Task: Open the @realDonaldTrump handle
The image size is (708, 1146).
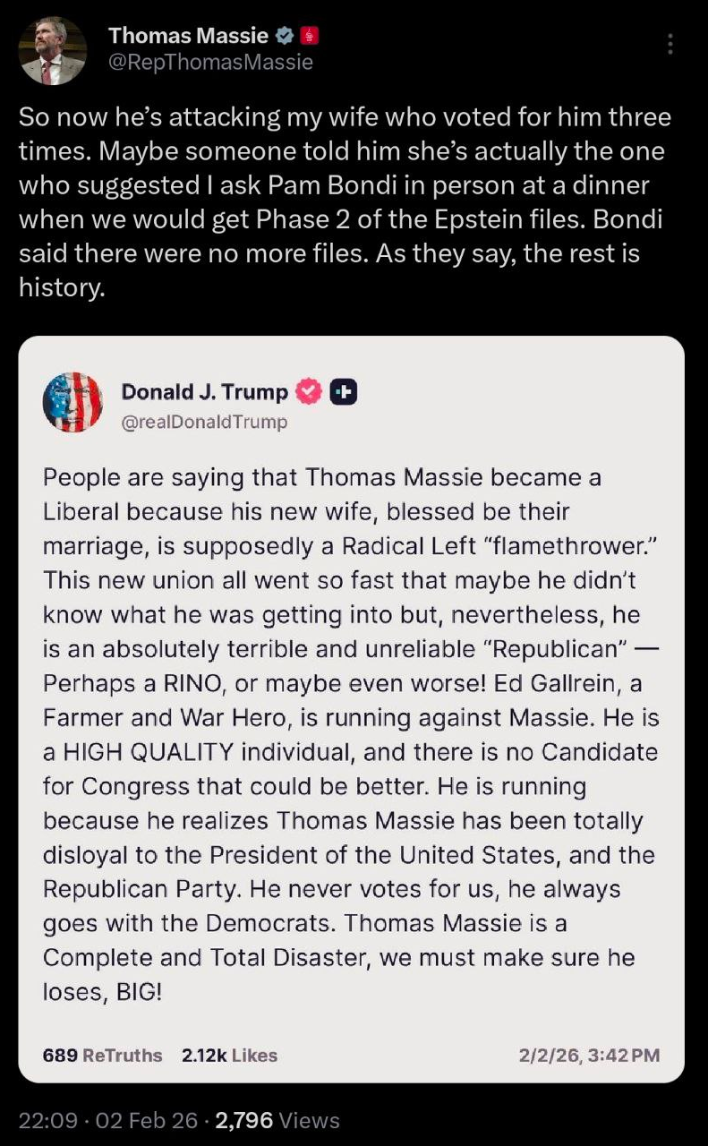Action: [204, 422]
